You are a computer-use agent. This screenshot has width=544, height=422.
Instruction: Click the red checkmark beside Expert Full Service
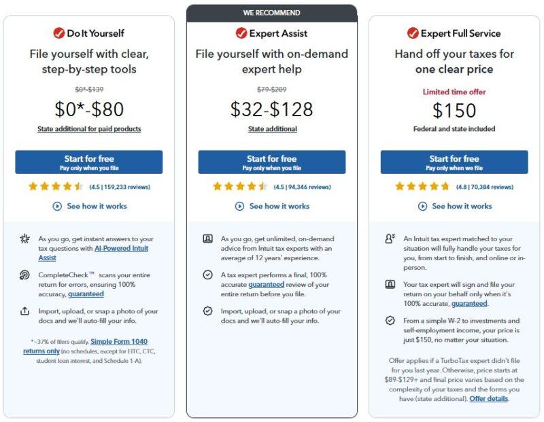[x=413, y=33]
